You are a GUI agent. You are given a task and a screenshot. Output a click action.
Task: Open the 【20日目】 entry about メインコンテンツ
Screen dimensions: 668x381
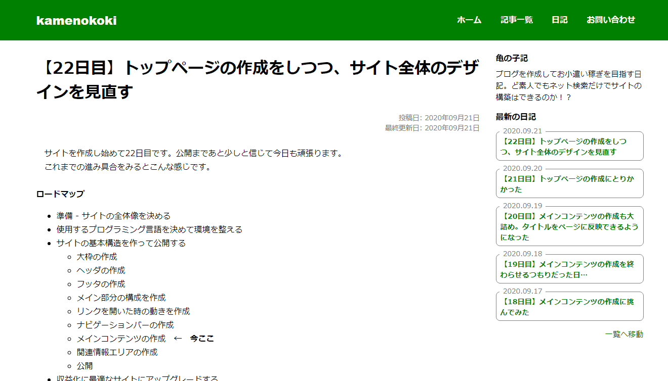(569, 226)
